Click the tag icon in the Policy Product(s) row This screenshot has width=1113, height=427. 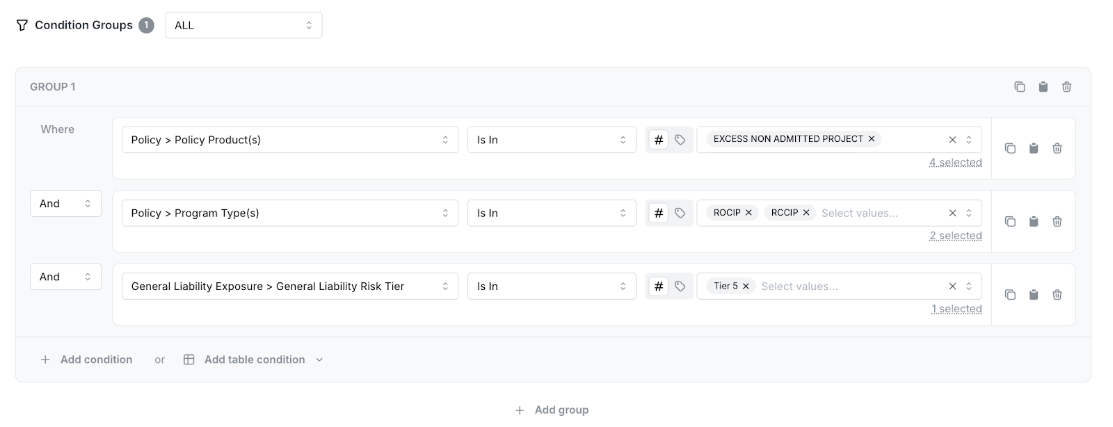coord(680,140)
